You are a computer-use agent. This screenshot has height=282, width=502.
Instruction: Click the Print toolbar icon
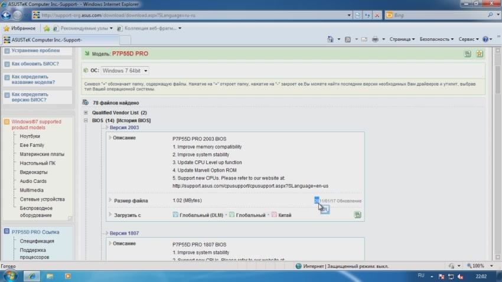[375, 40]
